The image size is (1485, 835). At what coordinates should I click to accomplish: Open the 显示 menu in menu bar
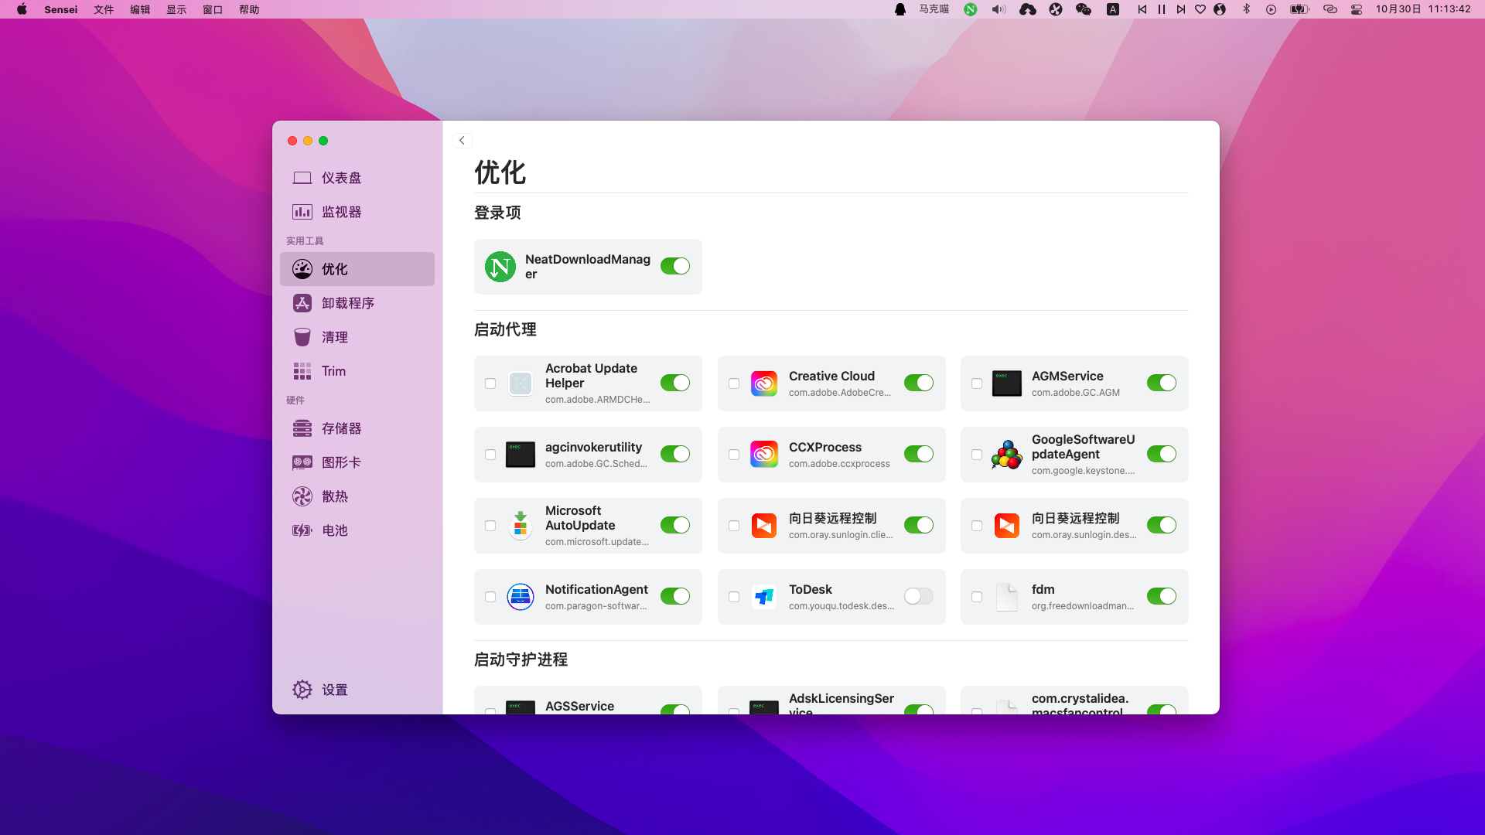click(x=176, y=9)
